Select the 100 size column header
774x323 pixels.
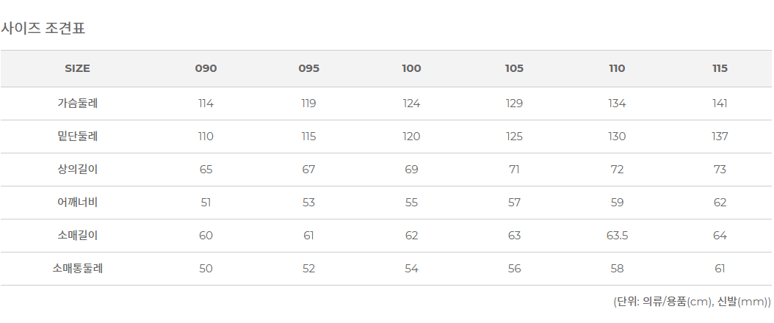click(x=411, y=68)
